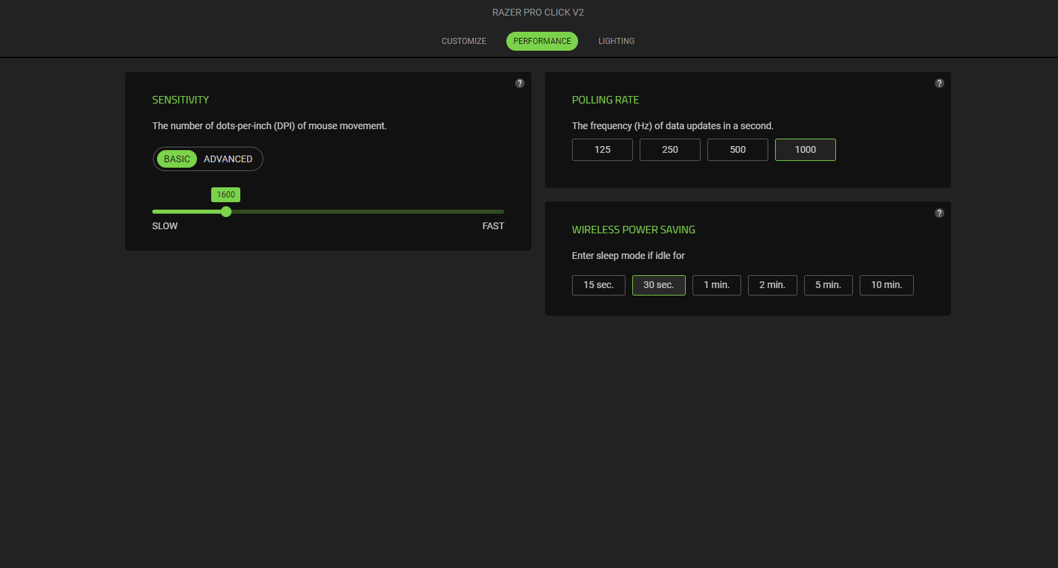Set polling rate to 125 Hz
This screenshot has width=1058, height=568.
click(x=602, y=149)
